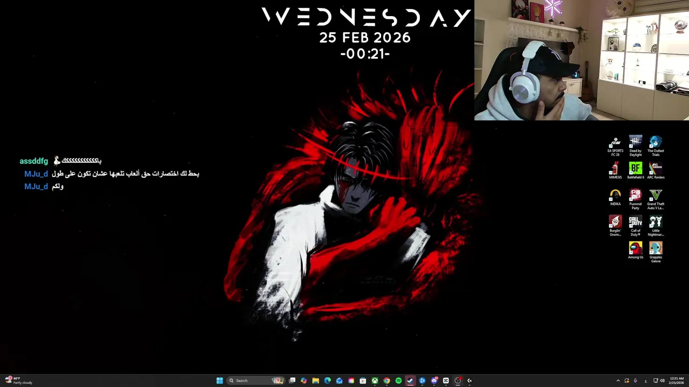Viewport: 689px width, 387px height.
Task: Switch the keyboard input language indicator
Action: pos(646,381)
